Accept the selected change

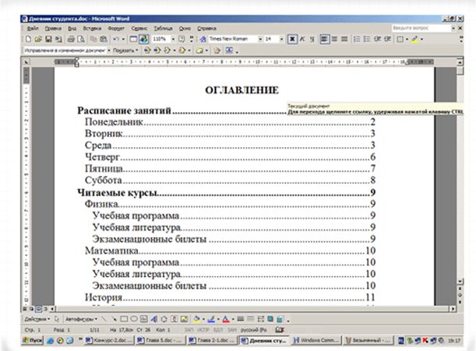tap(167, 51)
